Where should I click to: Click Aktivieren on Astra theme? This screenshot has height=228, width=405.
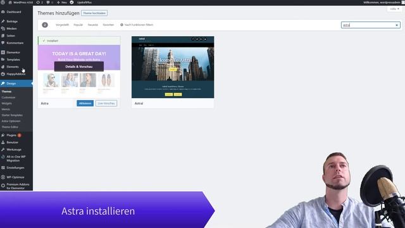tap(85, 103)
